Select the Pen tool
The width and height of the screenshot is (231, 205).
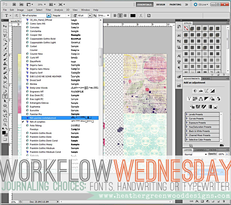point(5,92)
